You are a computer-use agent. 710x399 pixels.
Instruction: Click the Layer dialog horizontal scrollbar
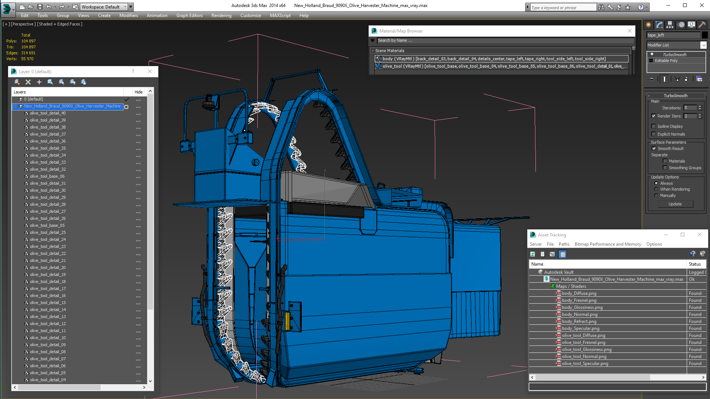[59, 388]
